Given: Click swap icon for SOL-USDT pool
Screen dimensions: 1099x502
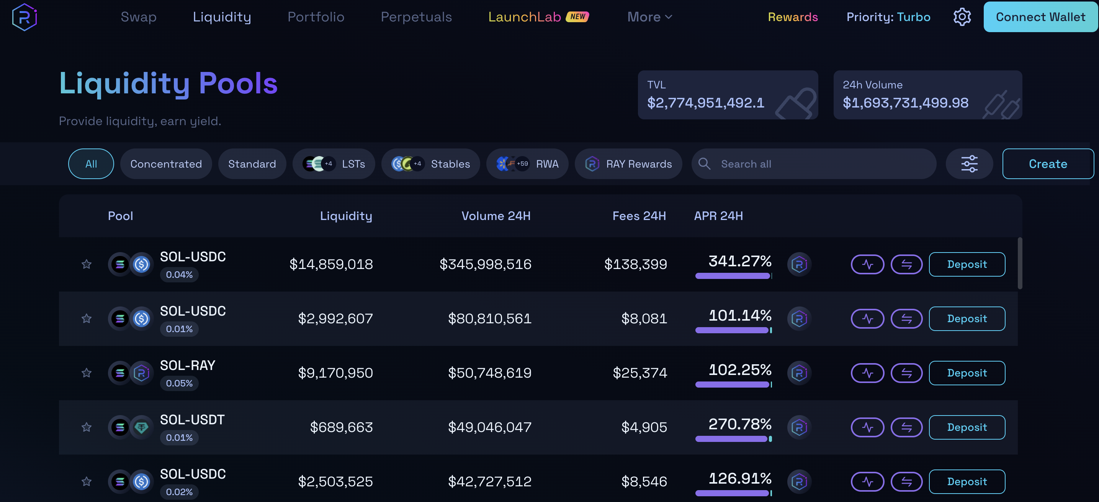Looking at the screenshot, I should click(907, 427).
